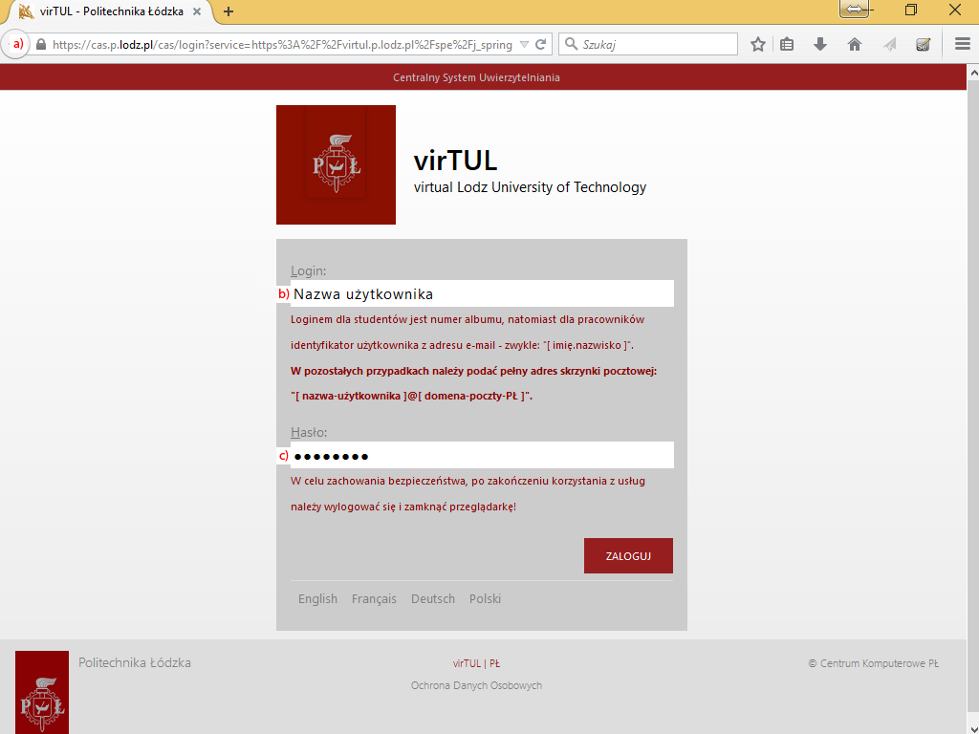The height and width of the screenshot is (734, 979).
Task: Click the padlock site security icon
Action: point(41,44)
